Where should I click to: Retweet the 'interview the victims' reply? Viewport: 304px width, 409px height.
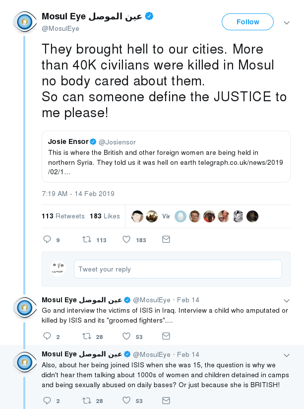pyautogui.click(x=87, y=336)
